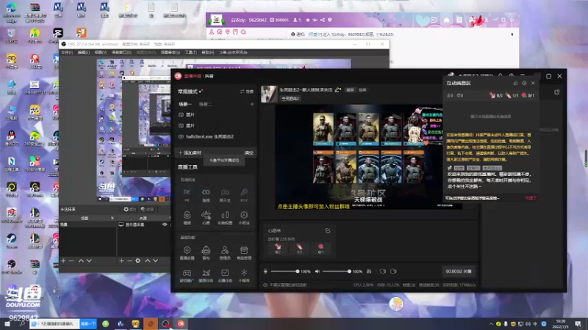
Task: Mute the microphone icon
Action: (265, 271)
